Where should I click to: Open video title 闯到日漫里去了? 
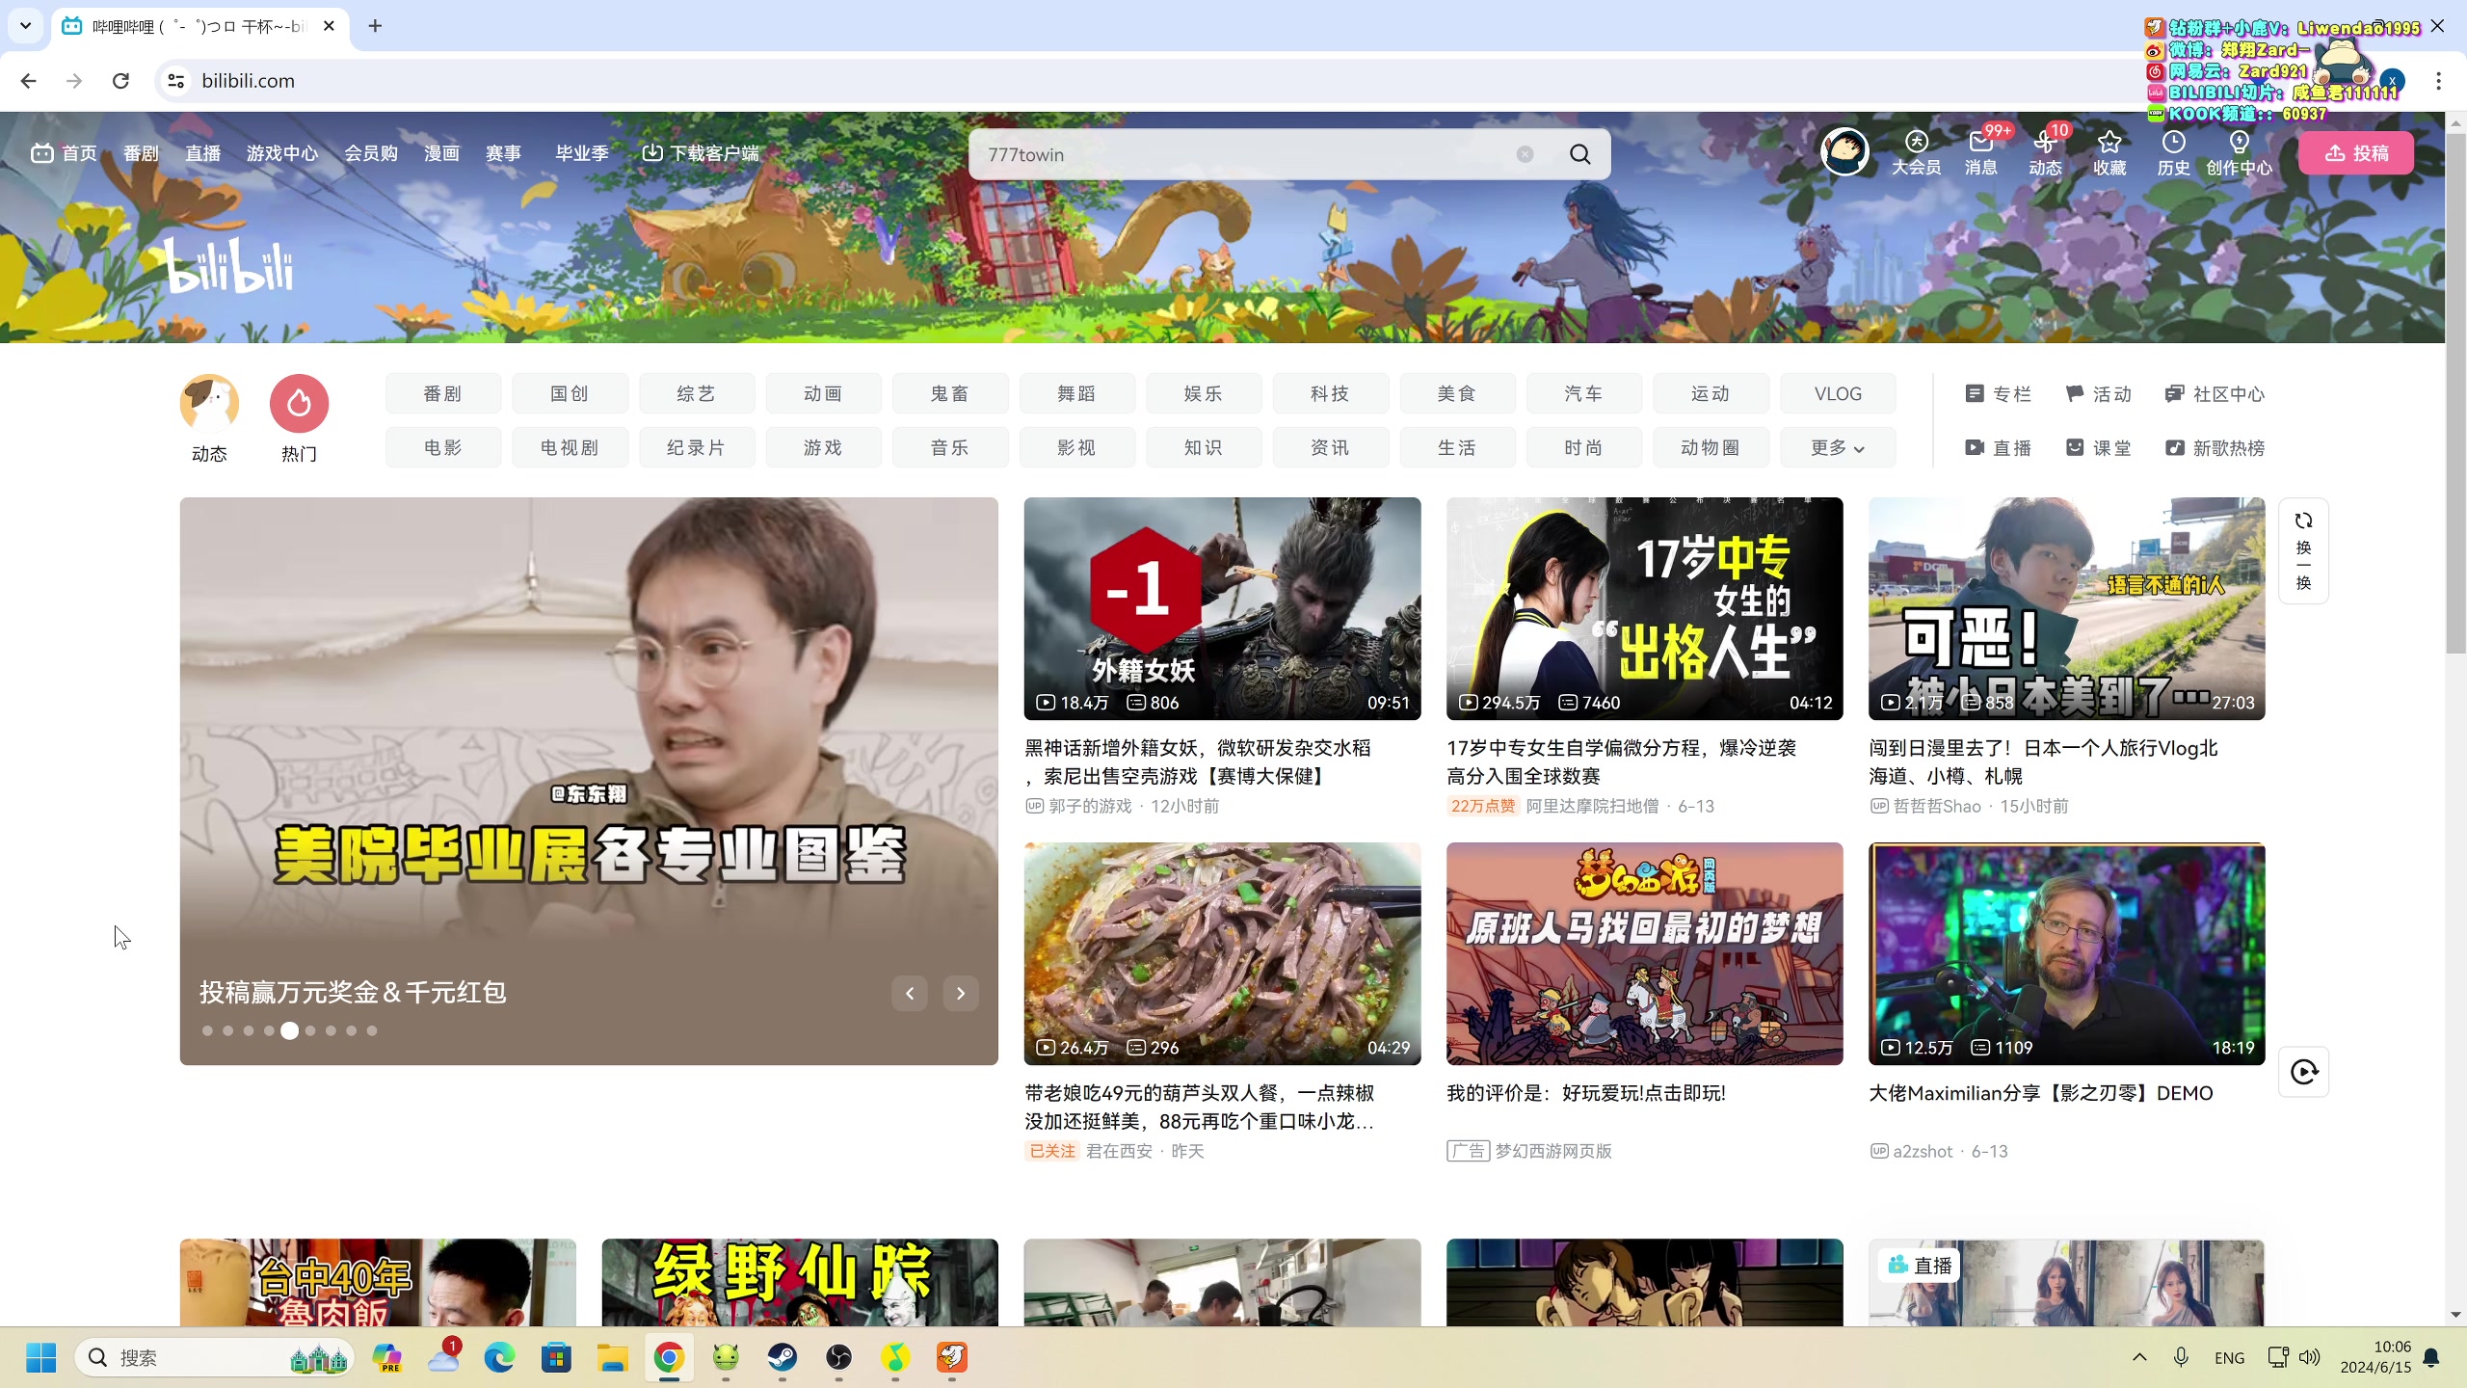point(2043,761)
